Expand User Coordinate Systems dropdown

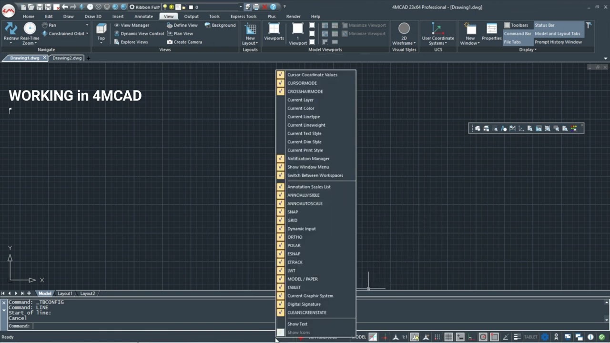[446, 43]
